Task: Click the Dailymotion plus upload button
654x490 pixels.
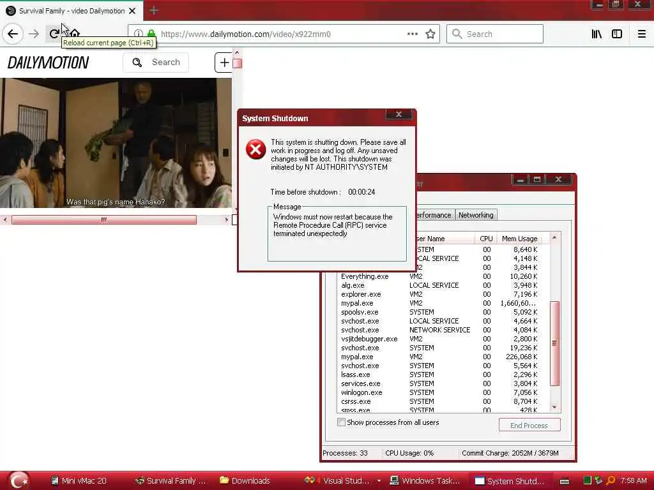Action: [x=224, y=63]
